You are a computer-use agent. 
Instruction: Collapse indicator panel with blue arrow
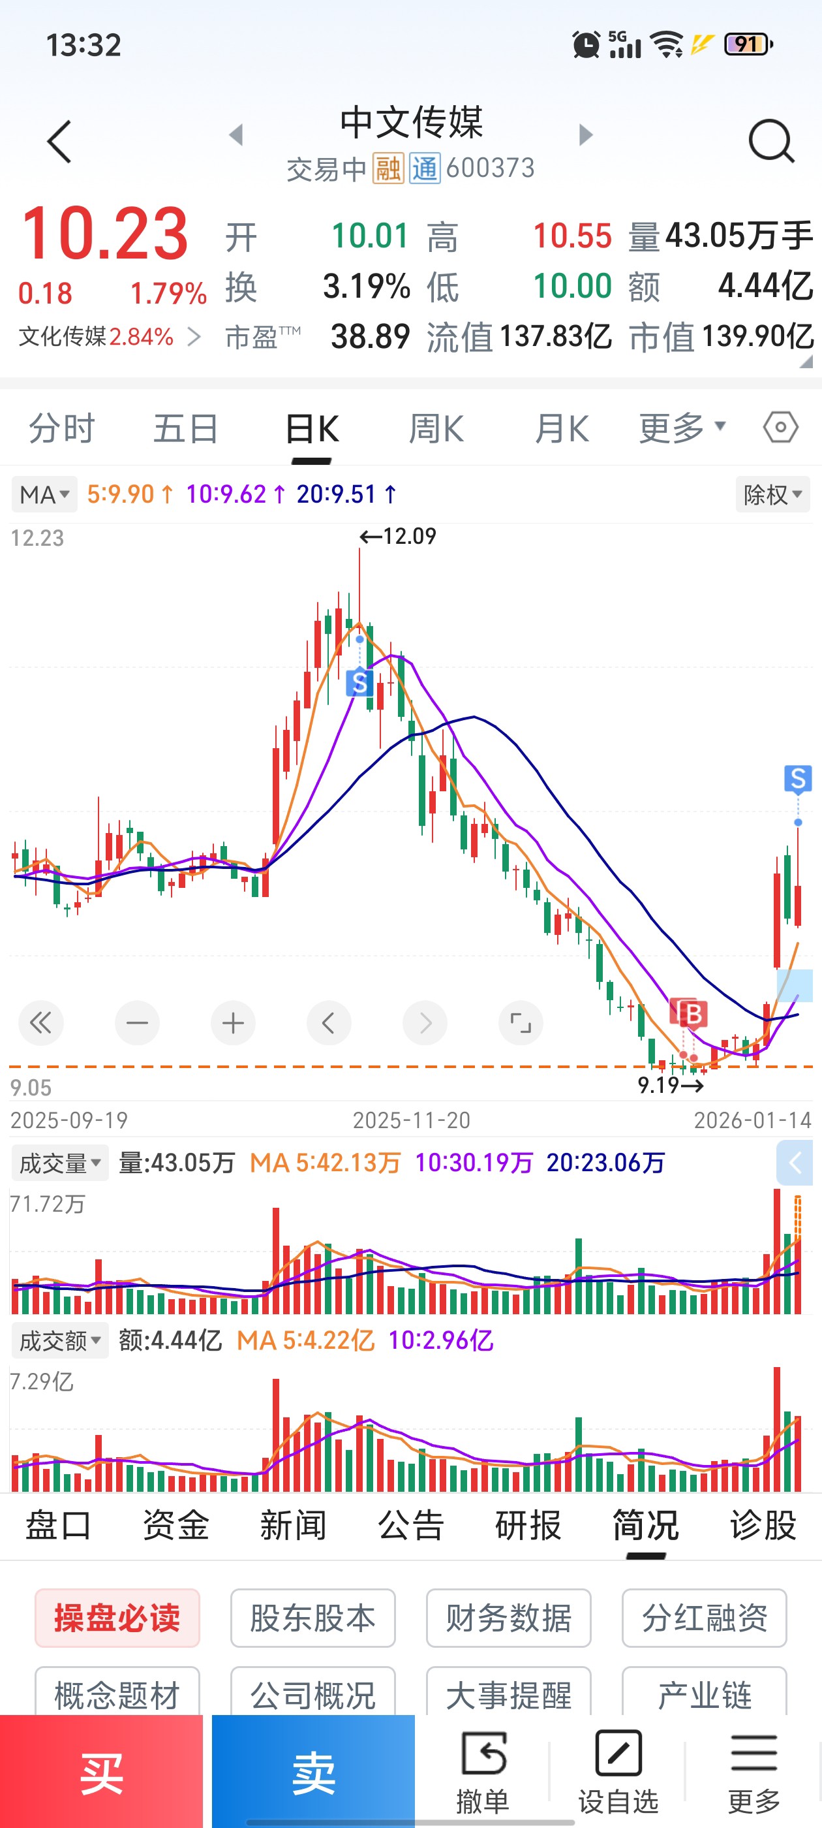pos(795,1162)
